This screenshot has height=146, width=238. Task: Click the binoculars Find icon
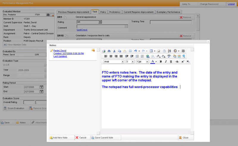coord(109,51)
